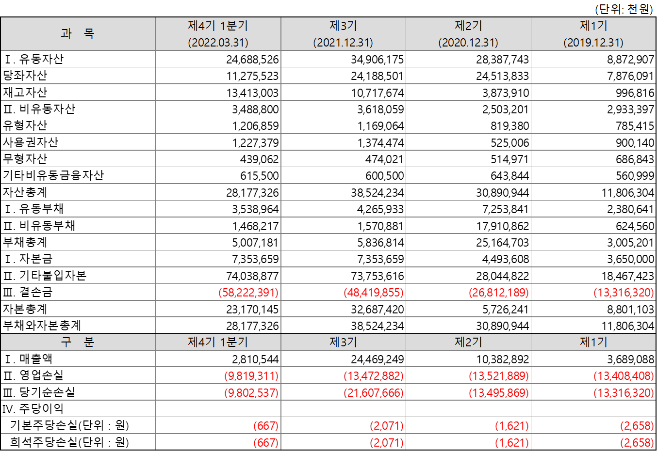Click red value (21,607,666) in 당기순손실 row
The image size is (657, 451).
click(374, 393)
